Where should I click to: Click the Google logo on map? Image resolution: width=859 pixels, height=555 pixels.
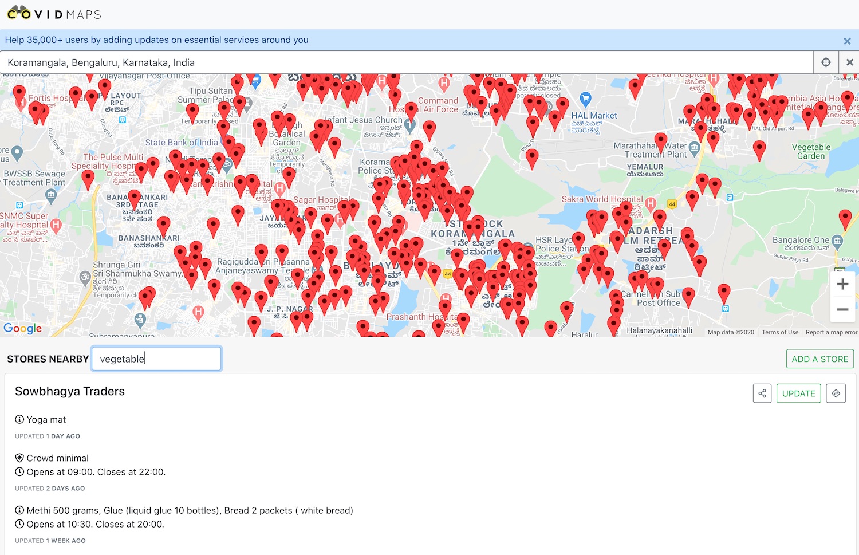tap(23, 328)
